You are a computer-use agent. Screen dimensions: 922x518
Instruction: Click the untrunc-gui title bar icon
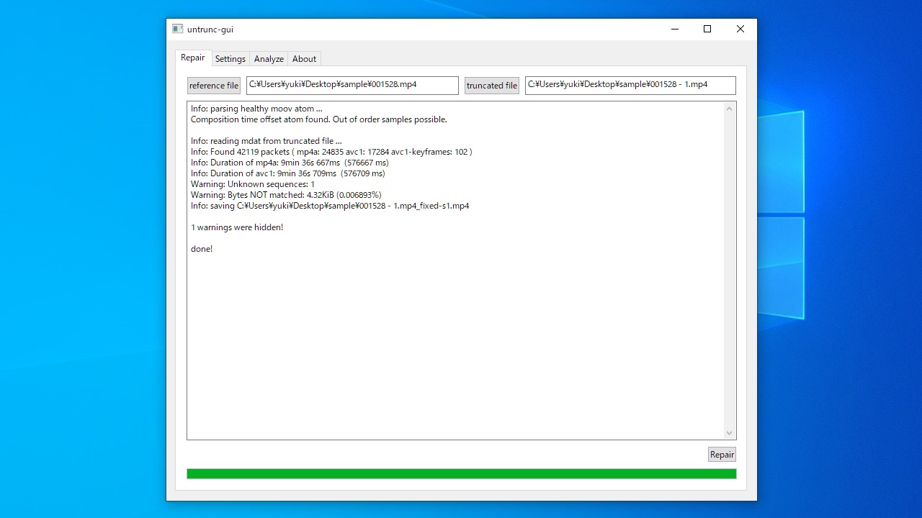(178, 29)
